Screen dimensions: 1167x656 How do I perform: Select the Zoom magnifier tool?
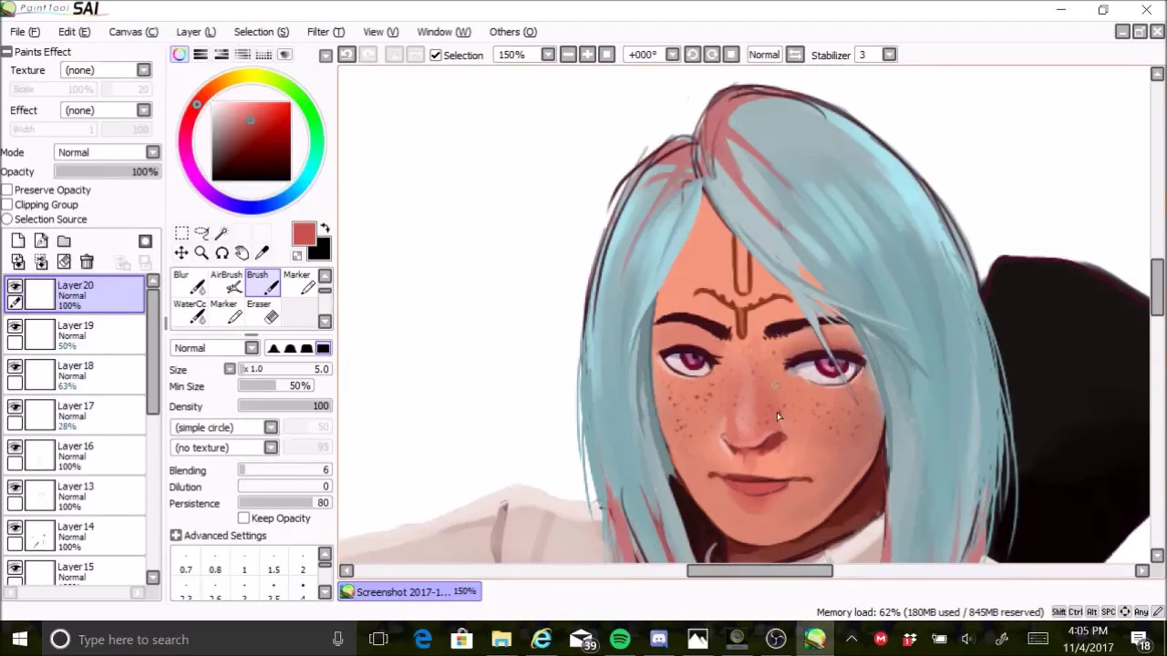pyautogui.click(x=201, y=253)
